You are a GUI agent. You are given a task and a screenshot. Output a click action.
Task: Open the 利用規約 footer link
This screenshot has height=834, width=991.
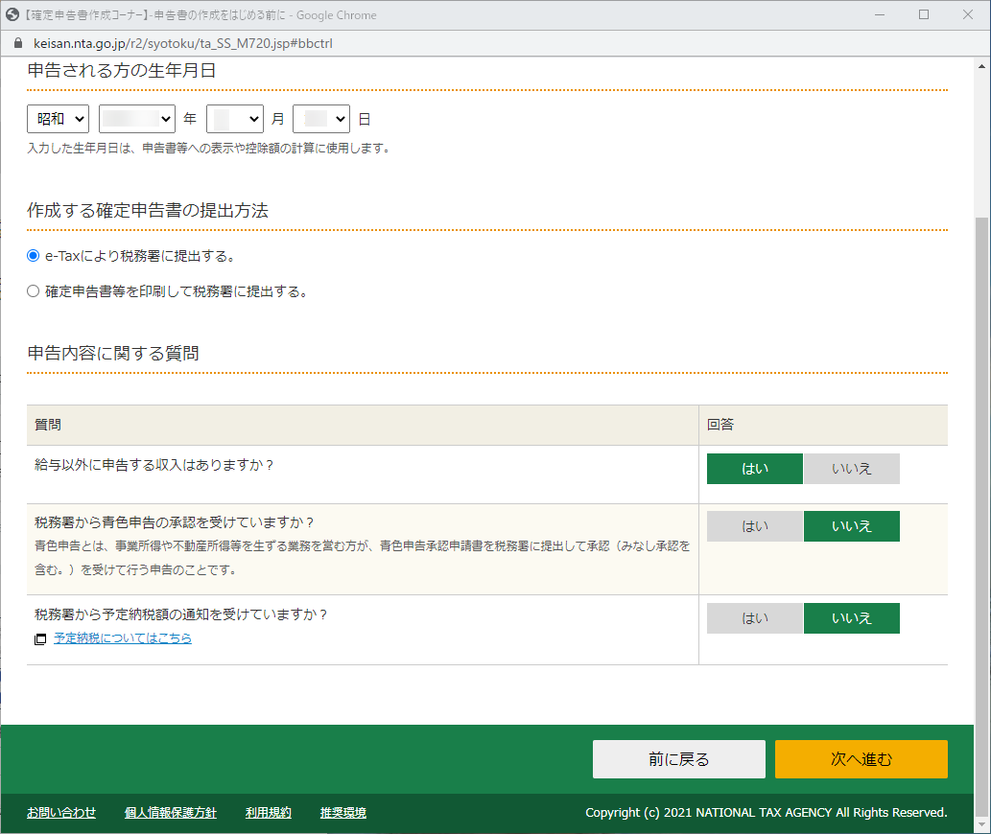(269, 813)
